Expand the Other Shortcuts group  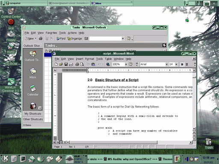click(x=33, y=119)
